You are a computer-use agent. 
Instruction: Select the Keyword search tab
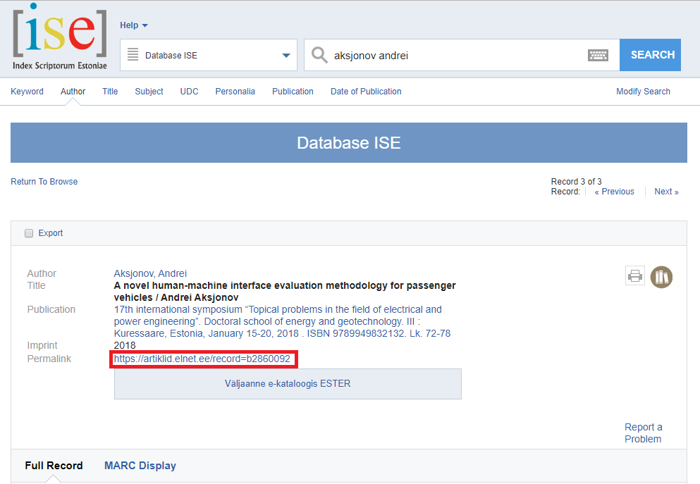click(27, 92)
